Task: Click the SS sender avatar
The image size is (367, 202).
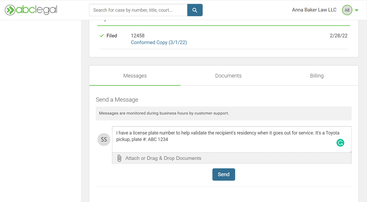Action: point(104,140)
